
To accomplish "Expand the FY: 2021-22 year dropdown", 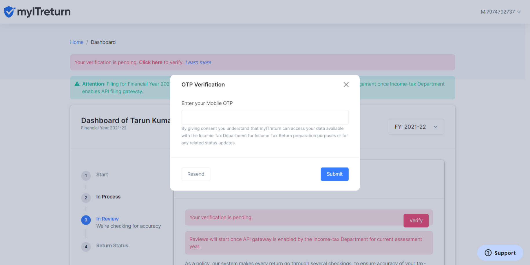I will 416,127.
